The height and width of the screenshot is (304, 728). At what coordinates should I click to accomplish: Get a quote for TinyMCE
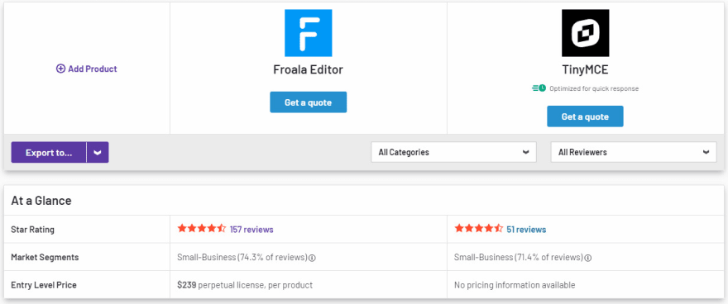585,116
